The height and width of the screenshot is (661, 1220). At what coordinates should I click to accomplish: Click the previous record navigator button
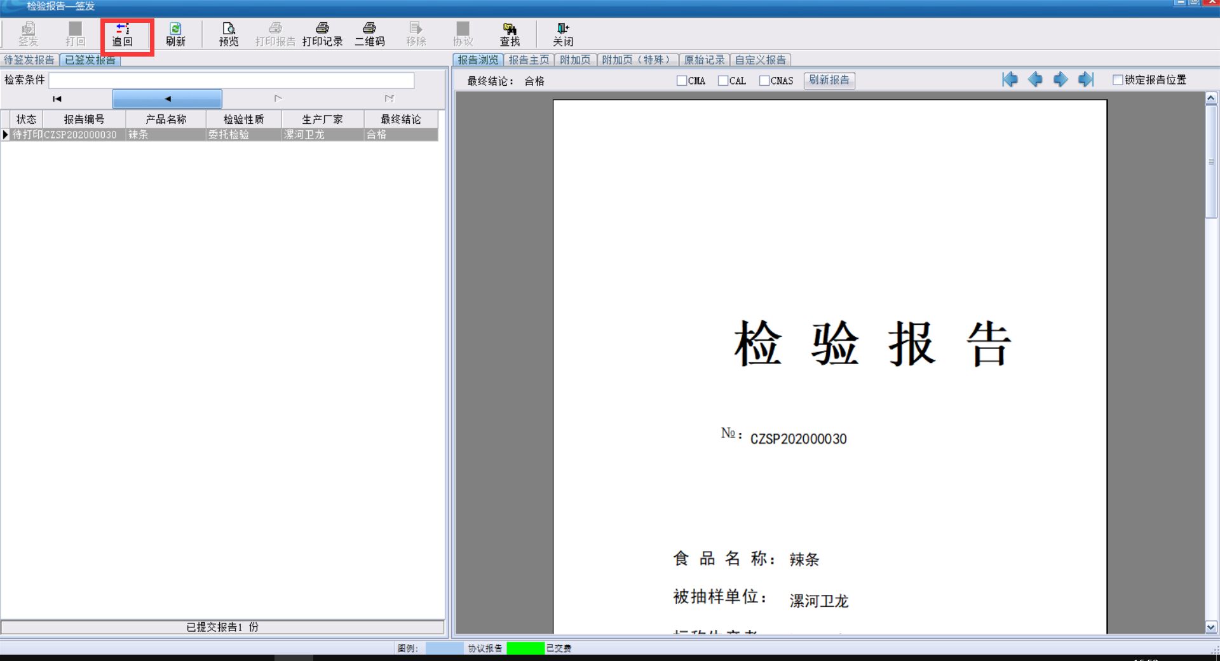[167, 99]
